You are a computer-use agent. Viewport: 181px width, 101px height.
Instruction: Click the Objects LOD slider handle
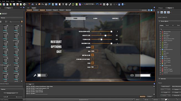point(105,36)
